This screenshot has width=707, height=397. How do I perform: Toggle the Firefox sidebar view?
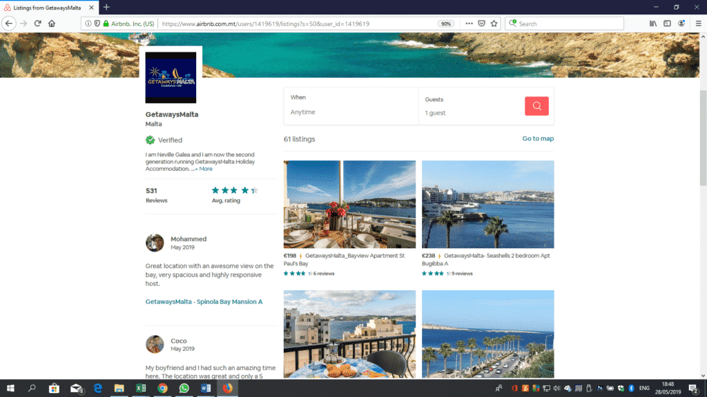668,23
